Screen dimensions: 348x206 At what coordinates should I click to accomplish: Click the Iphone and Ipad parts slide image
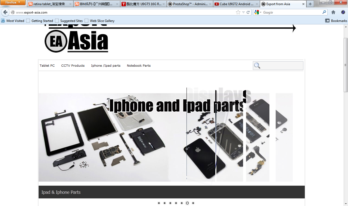click(x=166, y=137)
